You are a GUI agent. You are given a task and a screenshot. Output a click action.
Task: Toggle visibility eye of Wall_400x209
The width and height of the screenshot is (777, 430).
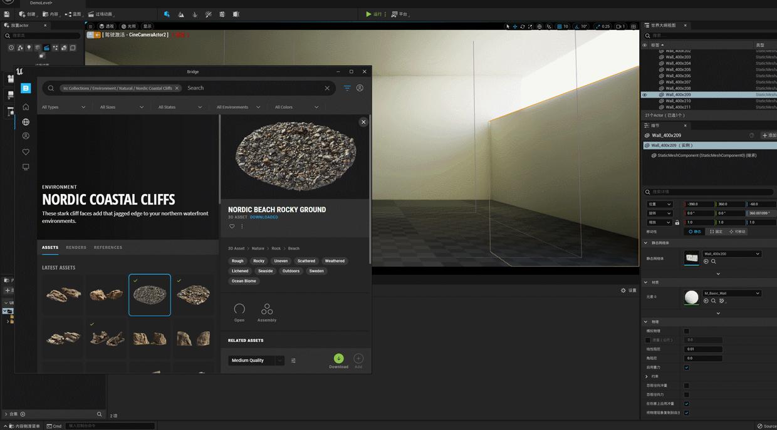coord(644,95)
